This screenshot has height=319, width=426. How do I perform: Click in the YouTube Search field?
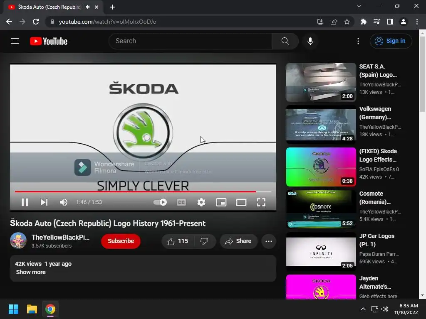coord(191,41)
